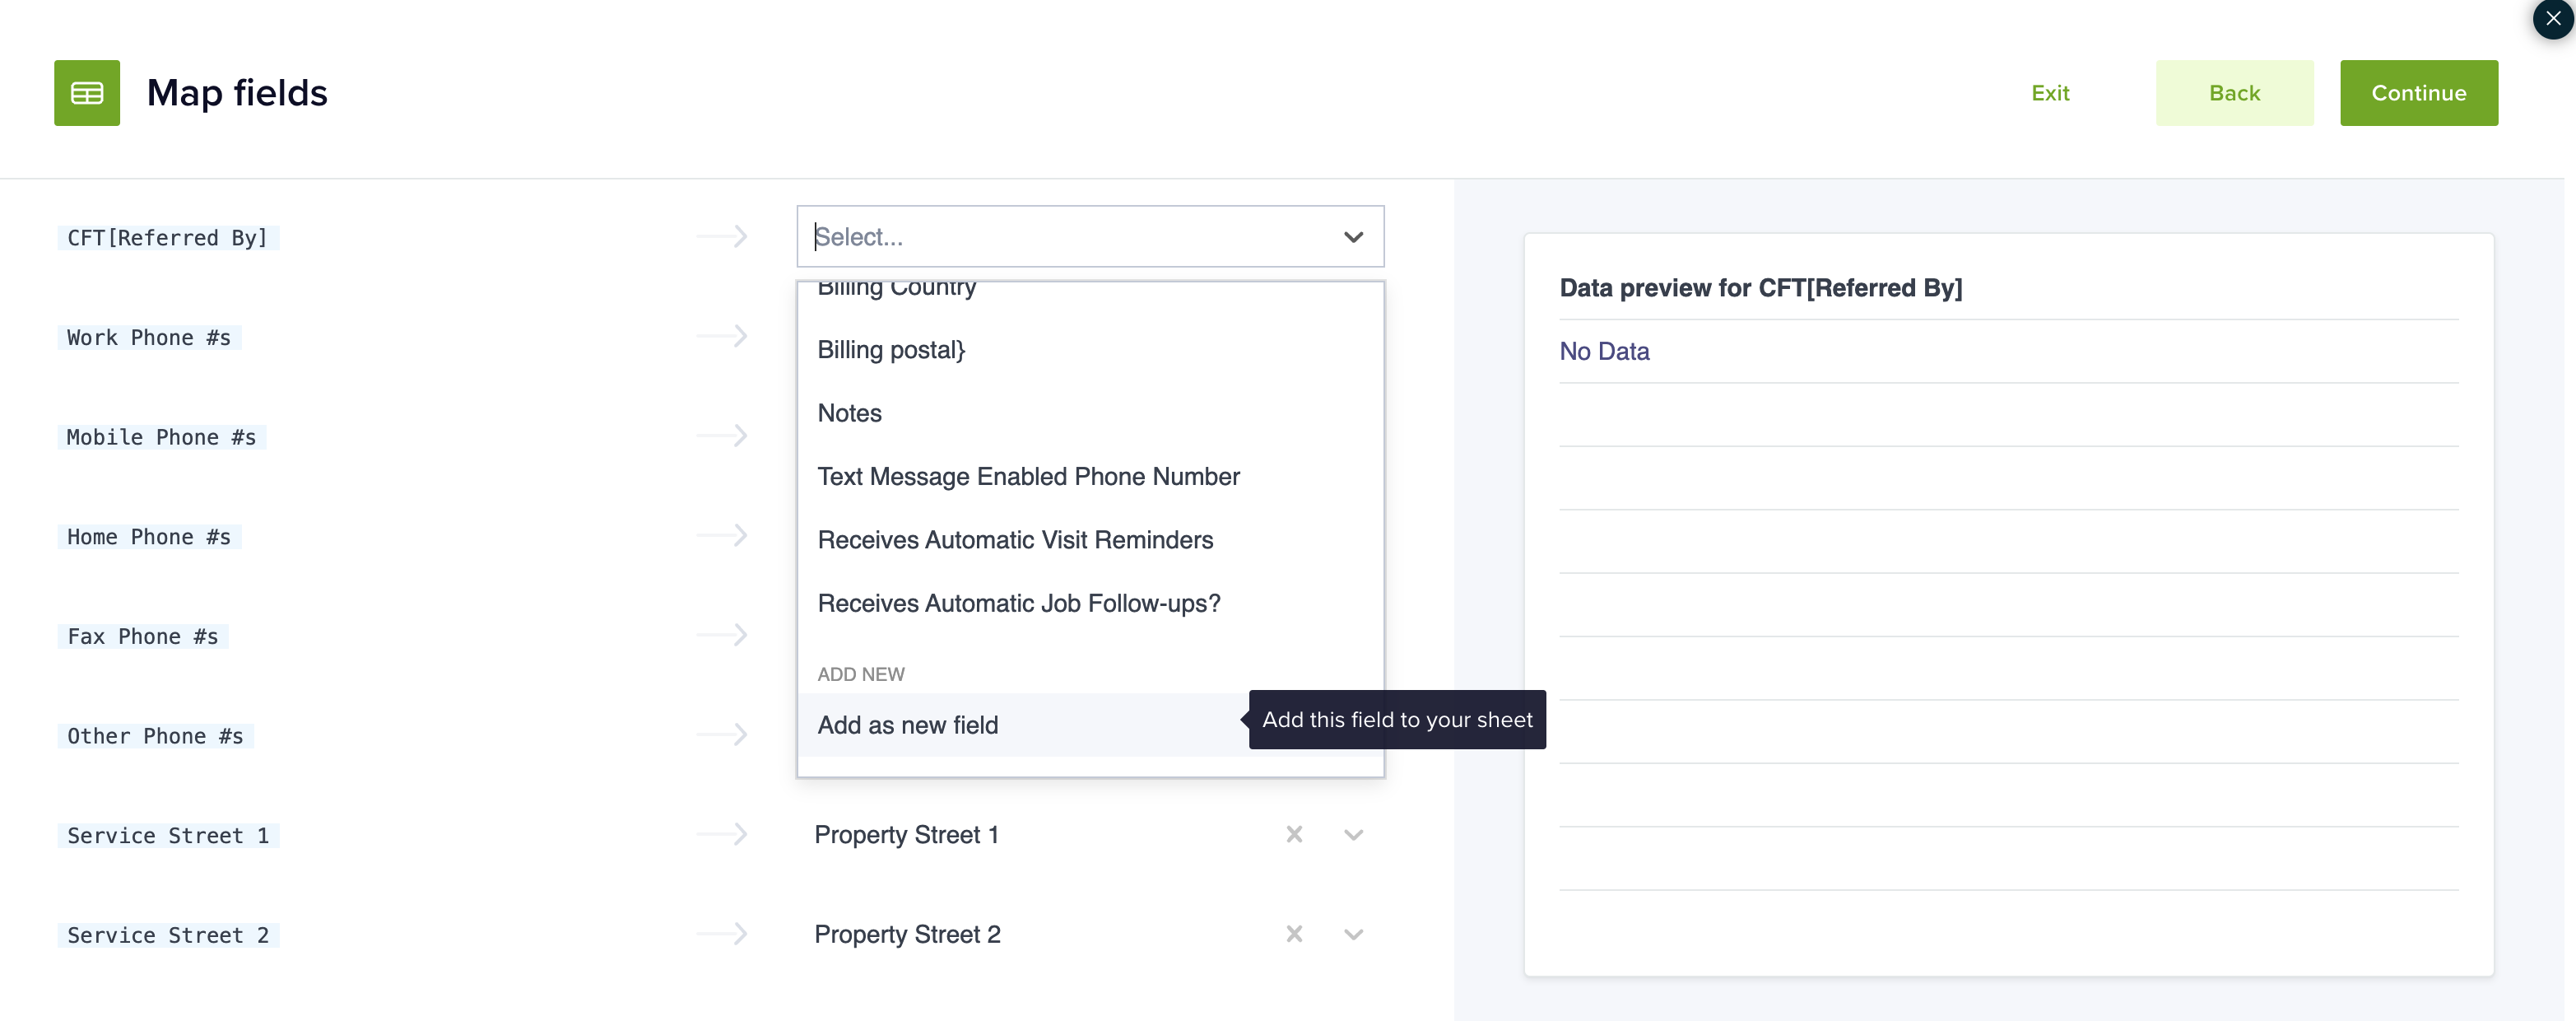This screenshot has height=1021, width=2576.
Task: Expand the Property Street 1 field dropdown
Action: click(1353, 834)
